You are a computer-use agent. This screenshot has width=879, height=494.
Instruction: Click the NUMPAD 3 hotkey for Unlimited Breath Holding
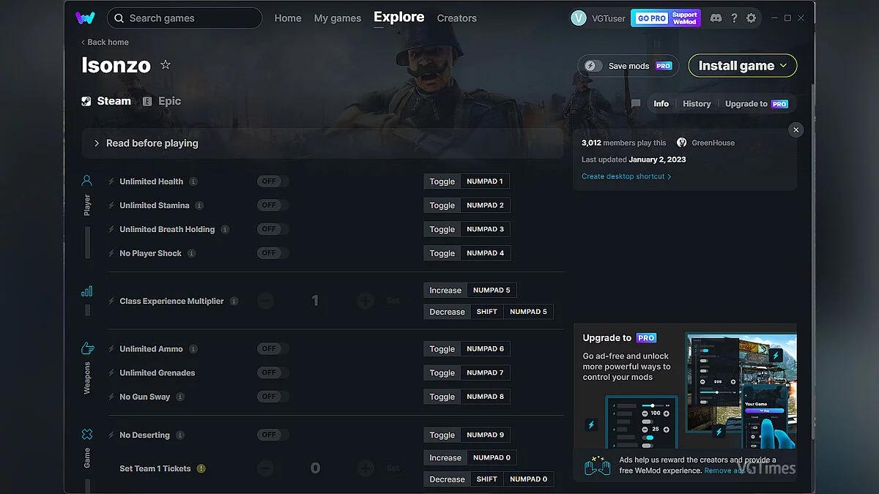(x=485, y=229)
